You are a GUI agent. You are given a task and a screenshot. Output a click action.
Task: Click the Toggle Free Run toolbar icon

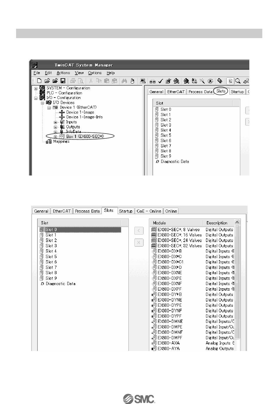click(210, 81)
